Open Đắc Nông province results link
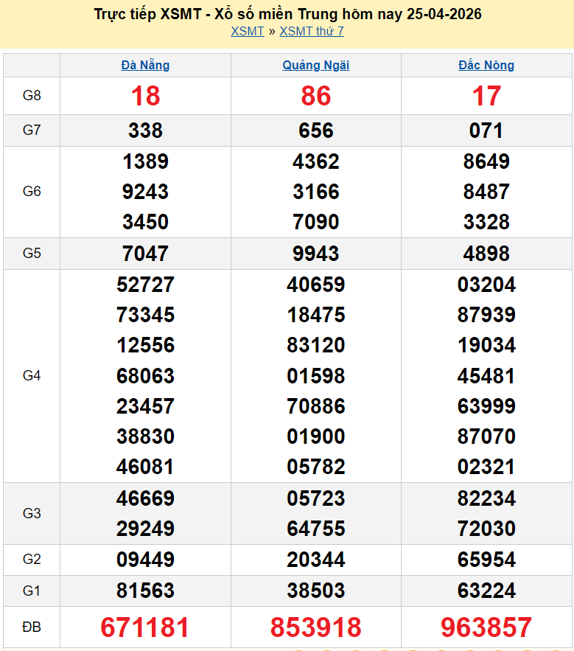 pyautogui.click(x=486, y=65)
